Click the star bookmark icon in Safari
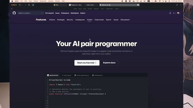The width and height of the screenshot is (193, 108). pyautogui.click(x=177, y=5)
